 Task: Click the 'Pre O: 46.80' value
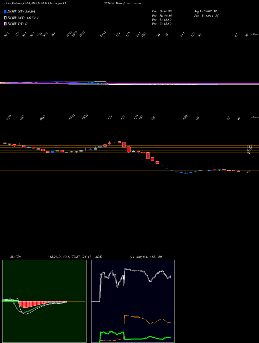[162, 11]
